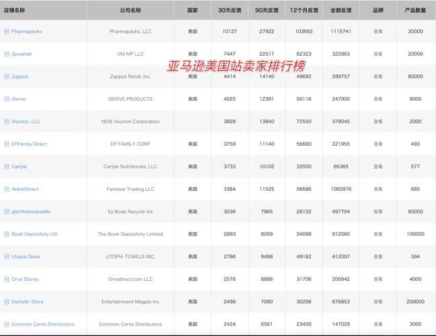Click the store icon beside Spreetail
The image size is (436, 336).
click(7, 54)
